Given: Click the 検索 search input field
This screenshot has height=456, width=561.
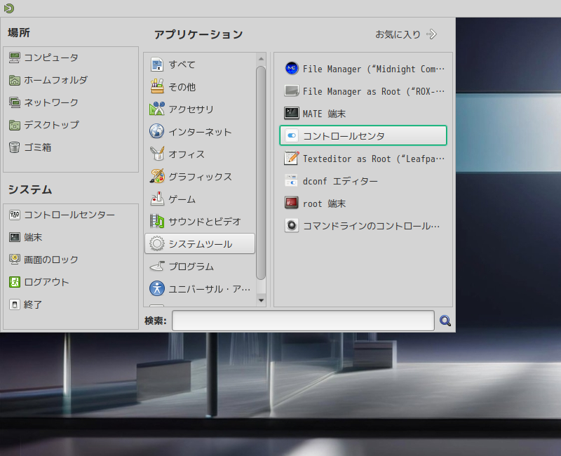Looking at the screenshot, I should (303, 321).
